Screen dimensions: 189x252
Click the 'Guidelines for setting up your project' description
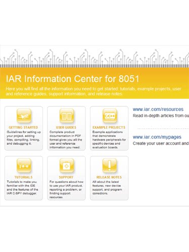[x=24, y=138]
